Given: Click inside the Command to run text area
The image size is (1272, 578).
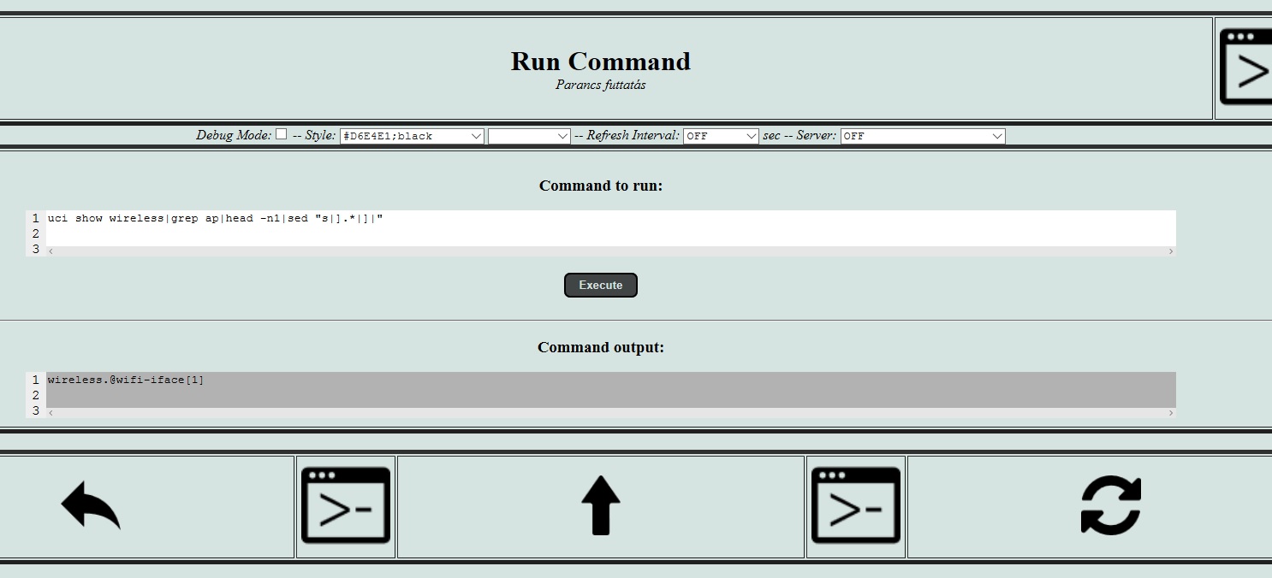Looking at the screenshot, I should [x=611, y=228].
